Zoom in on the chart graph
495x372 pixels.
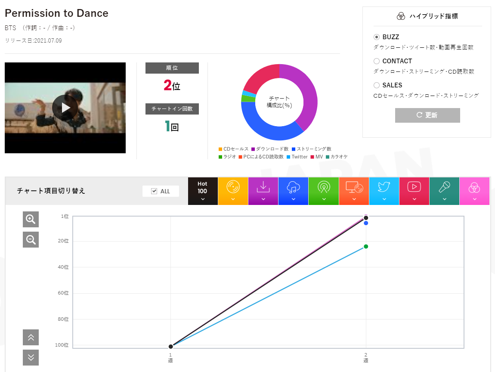point(31,220)
